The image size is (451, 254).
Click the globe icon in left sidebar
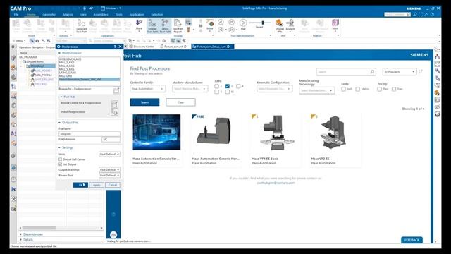click(13, 168)
